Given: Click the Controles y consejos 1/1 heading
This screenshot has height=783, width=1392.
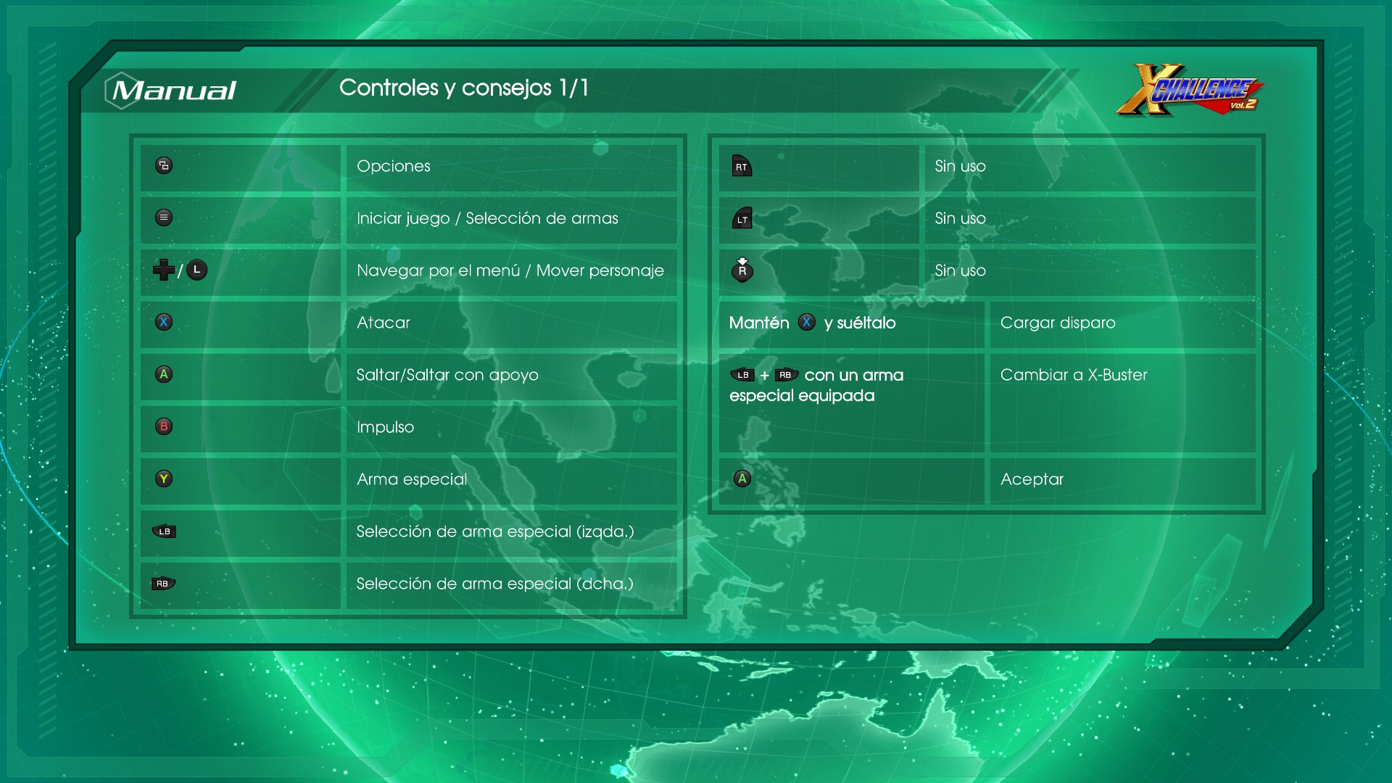Looking at the screenshot, I should coord(464,88).
